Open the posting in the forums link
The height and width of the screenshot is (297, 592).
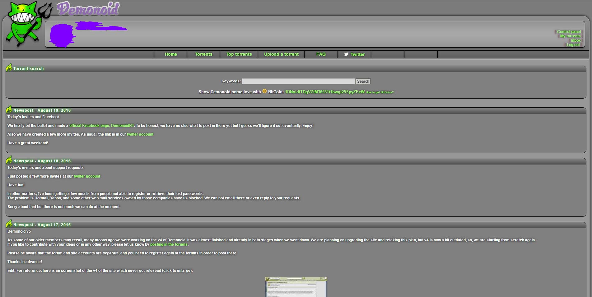(169, 244)
